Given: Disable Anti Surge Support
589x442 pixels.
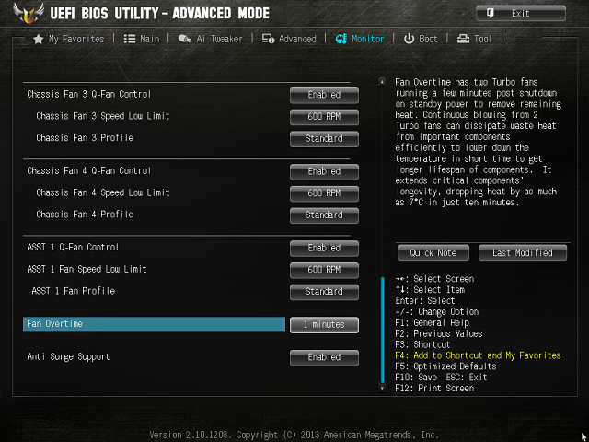Looking at the screenshot, I should point(324,357).
